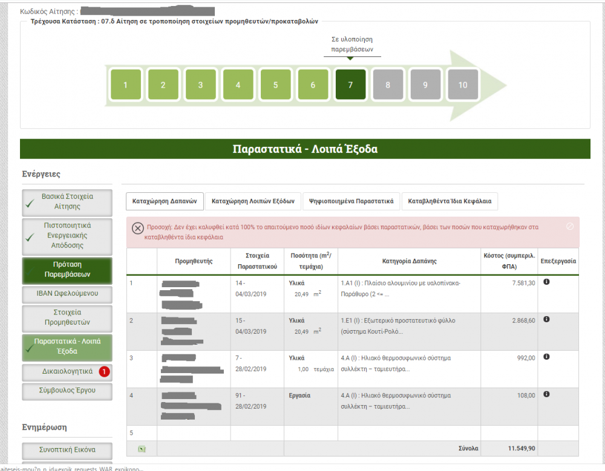This screenshot has width=605, height=471.
Task: Select the Καταβληθέντα Ίδια Κεφάλαια tab
Action: [450, 201]
